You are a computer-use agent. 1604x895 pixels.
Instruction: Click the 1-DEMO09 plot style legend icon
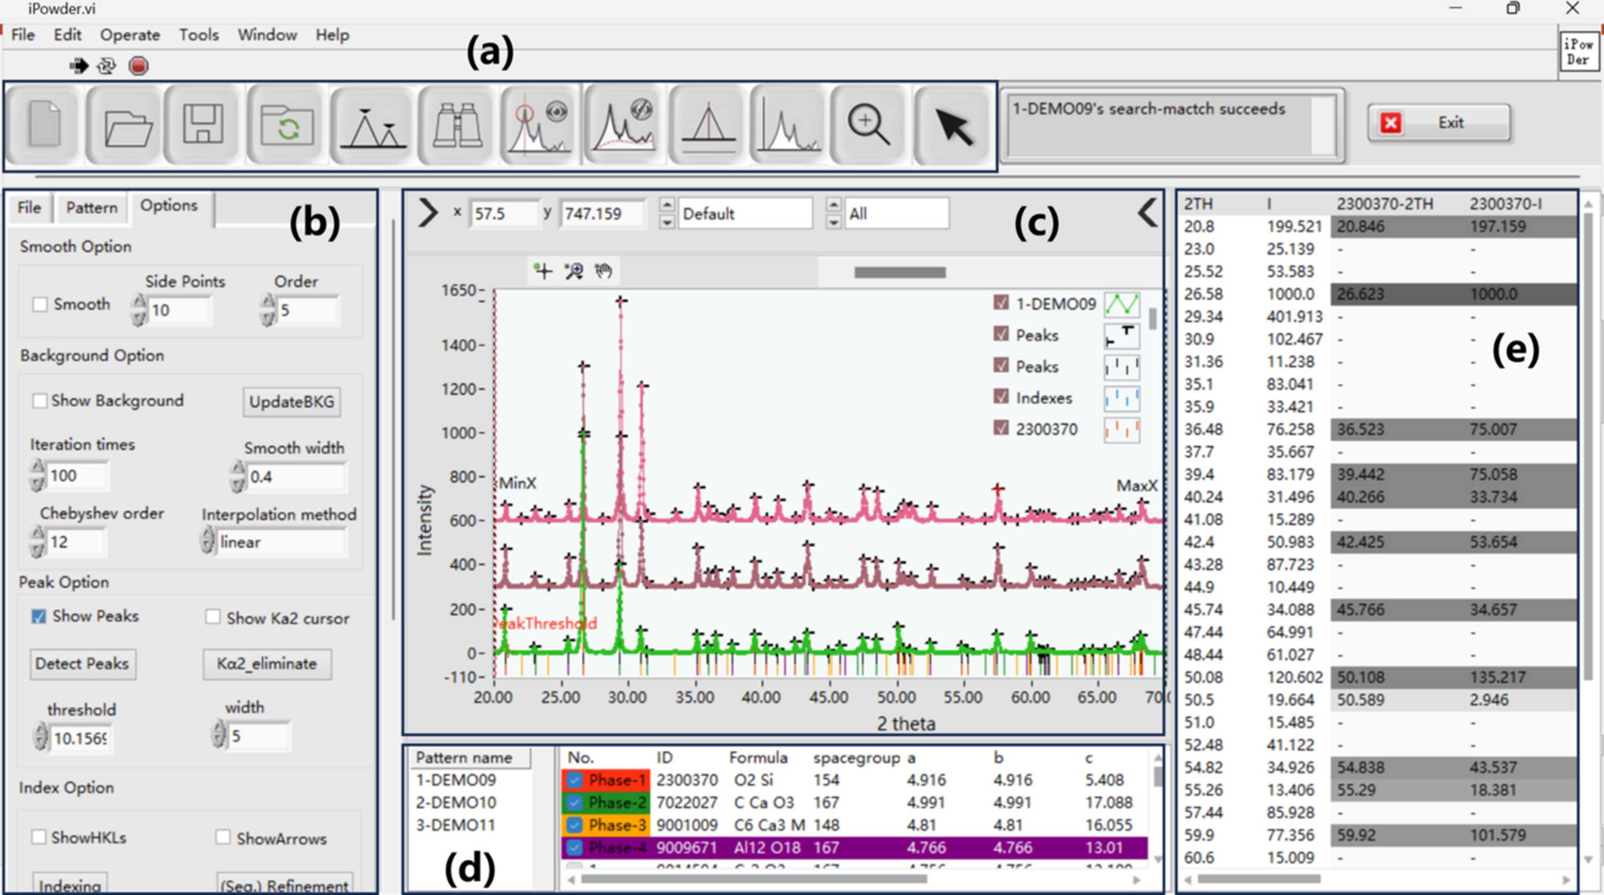coord(1122,305)
